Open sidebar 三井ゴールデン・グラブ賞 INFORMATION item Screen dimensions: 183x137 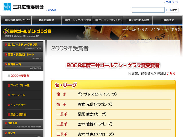tap(23, 46)
